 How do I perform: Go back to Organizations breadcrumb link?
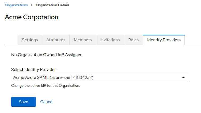16,5
